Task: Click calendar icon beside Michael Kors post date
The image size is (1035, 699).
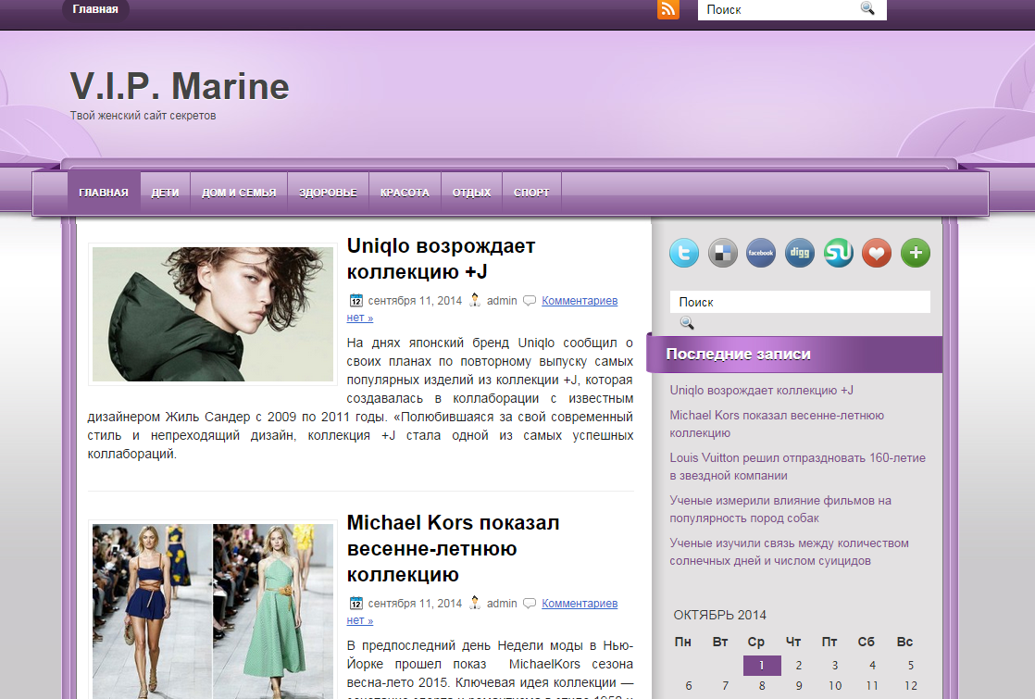Action: pyautogui.click(x=355, y=604)
